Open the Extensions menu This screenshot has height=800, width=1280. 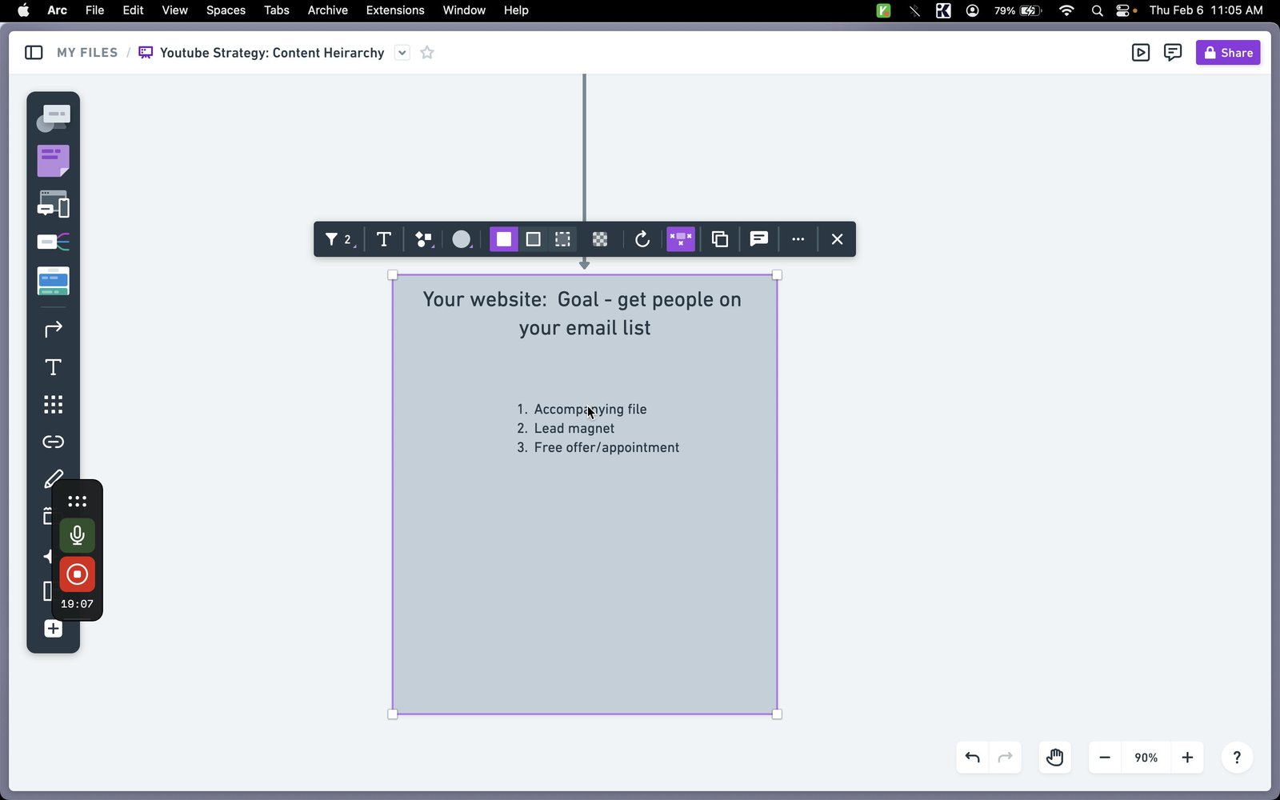(x=395, y=10)
